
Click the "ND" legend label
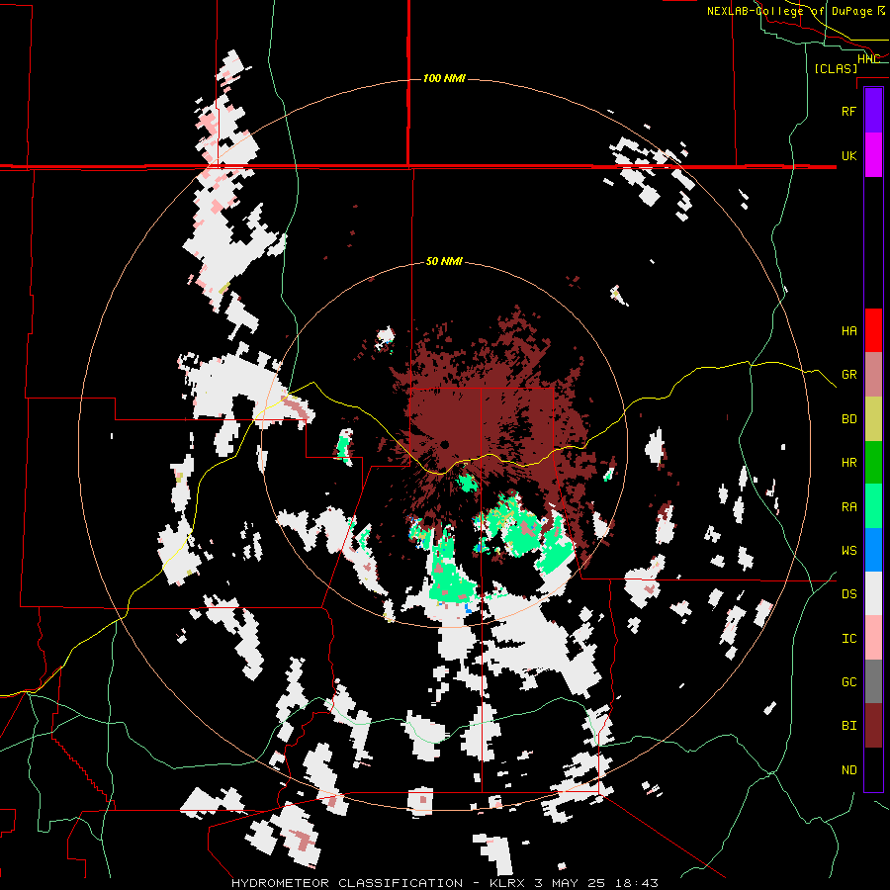(848, 770)
